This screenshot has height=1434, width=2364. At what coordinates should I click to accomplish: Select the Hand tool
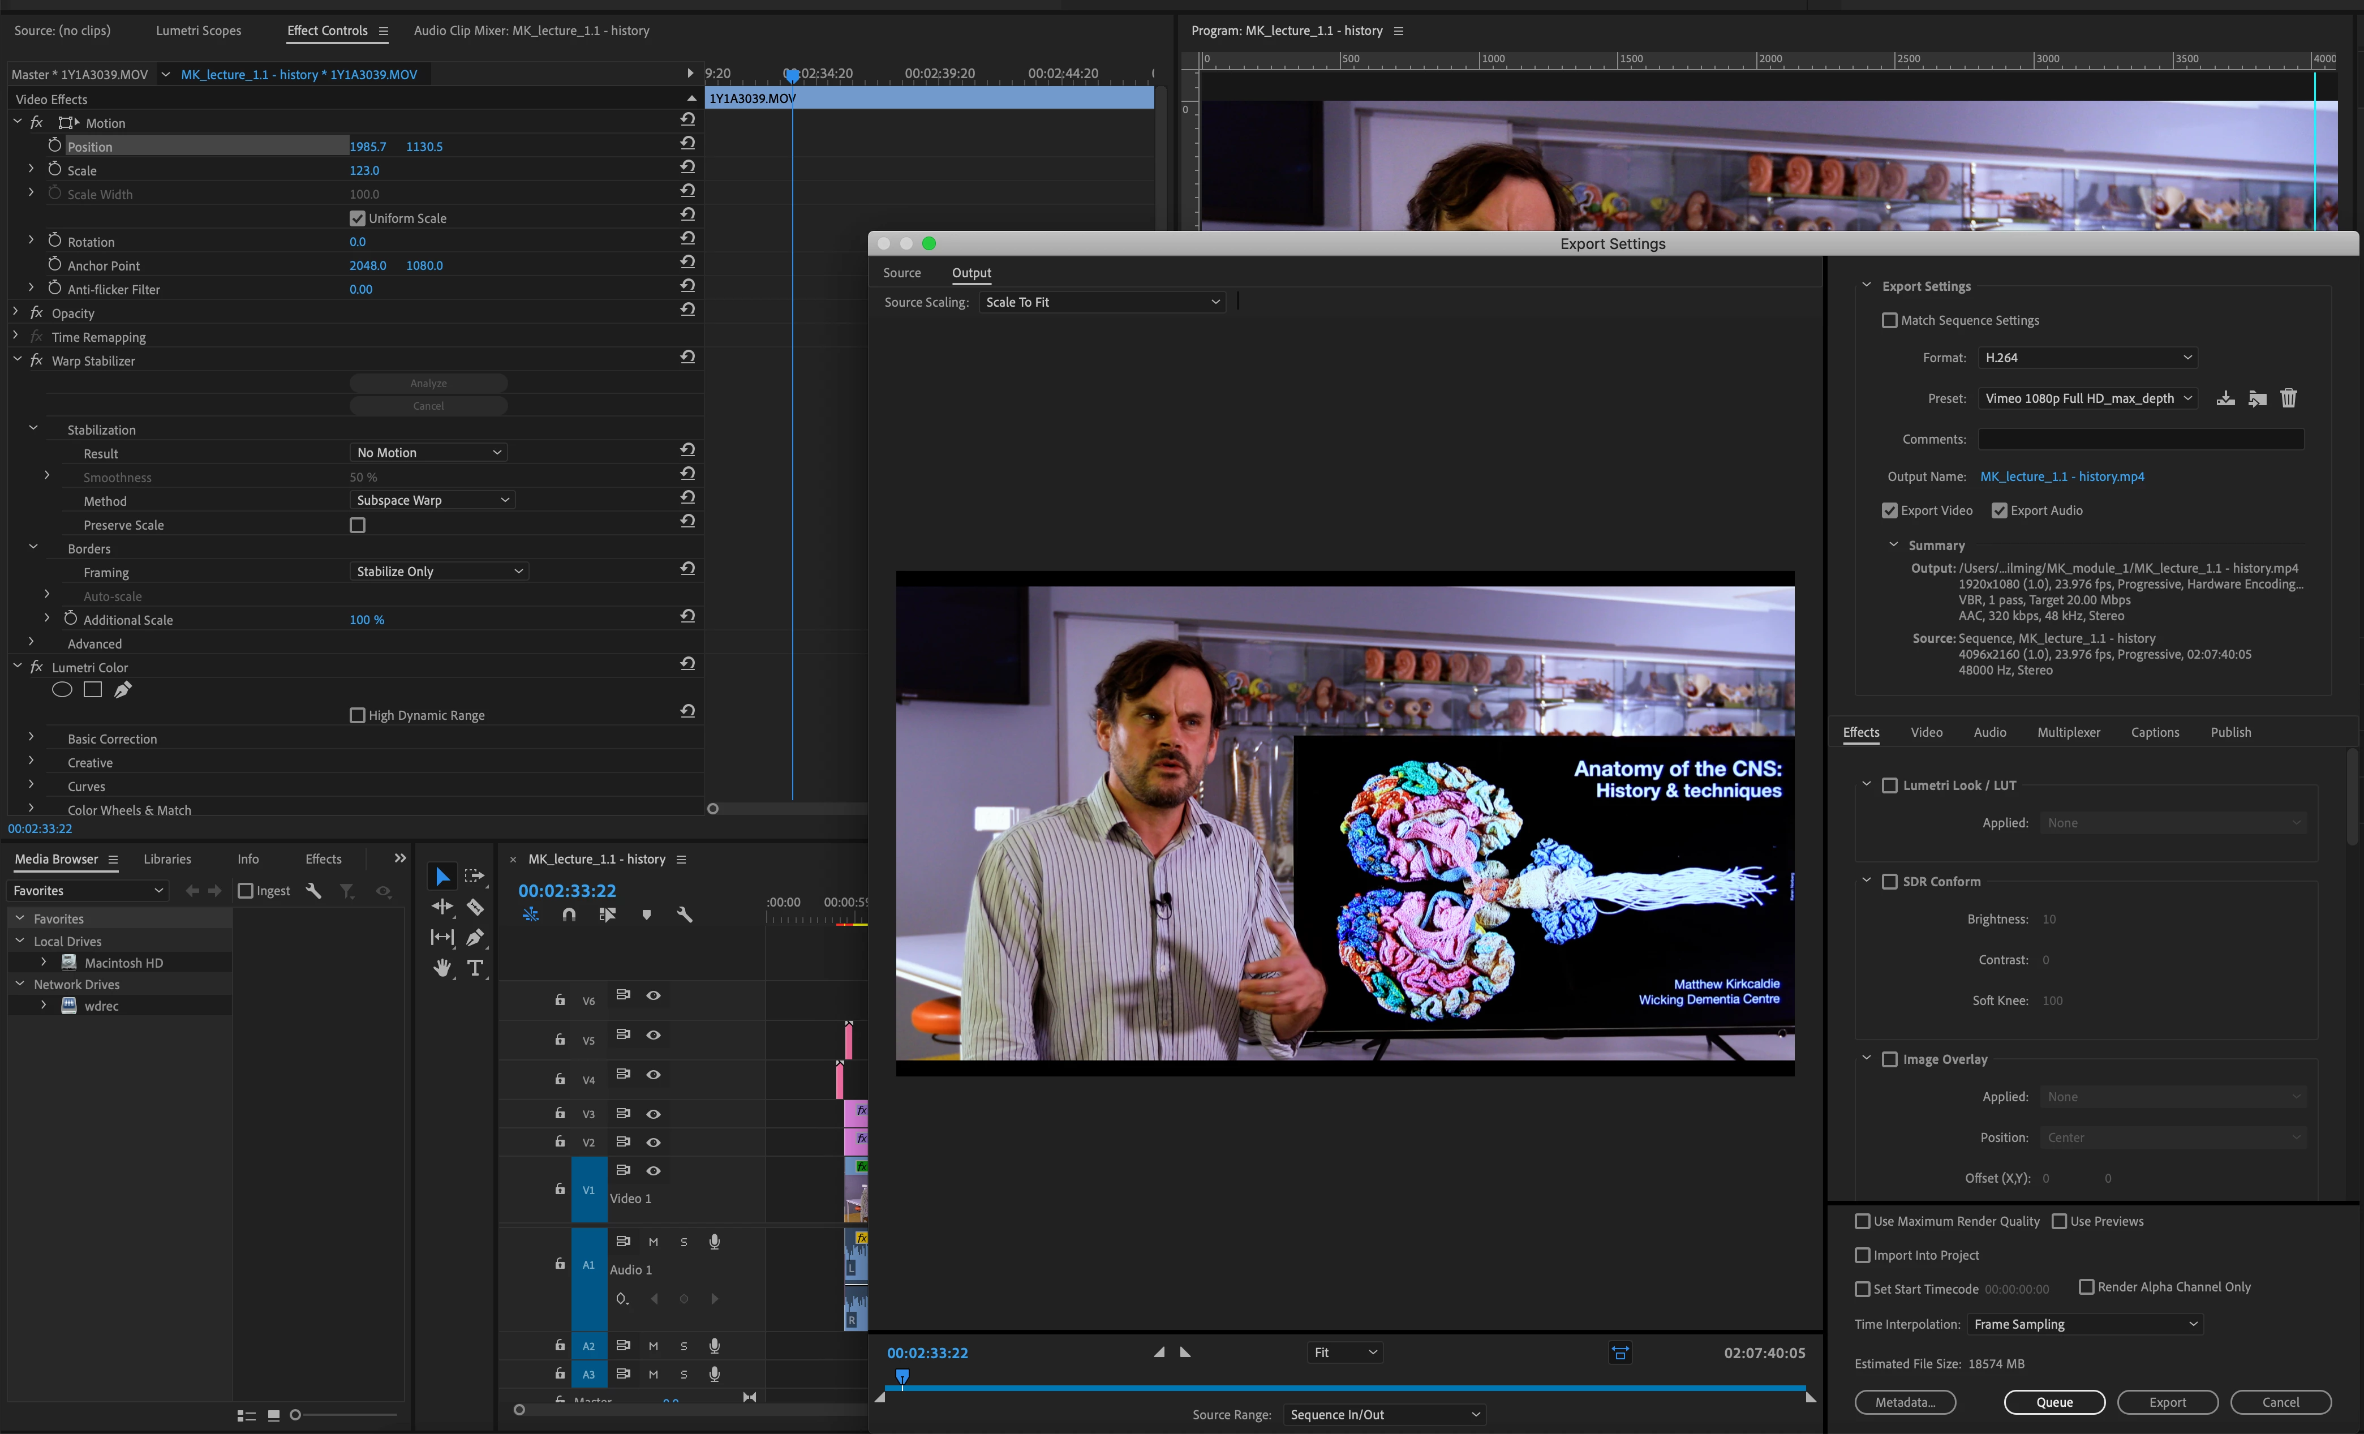click(x=442, y=968)
